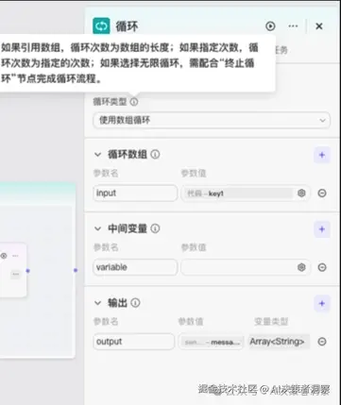This screenshot has height=405, width=341.
Task: Click info icon next to 循环数组
Action: 155,155
